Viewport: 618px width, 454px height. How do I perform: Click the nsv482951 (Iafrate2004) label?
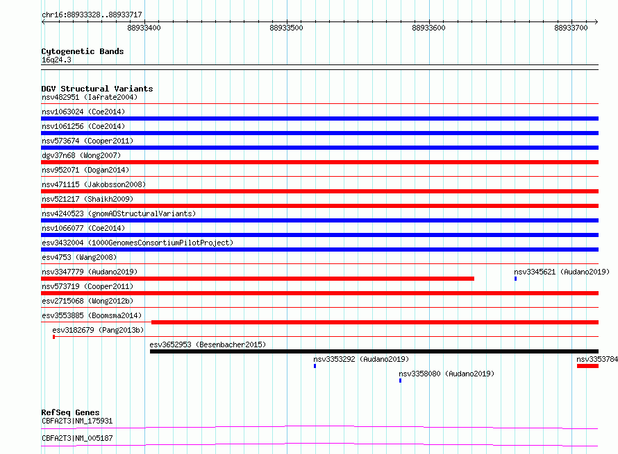coord(90,97)
